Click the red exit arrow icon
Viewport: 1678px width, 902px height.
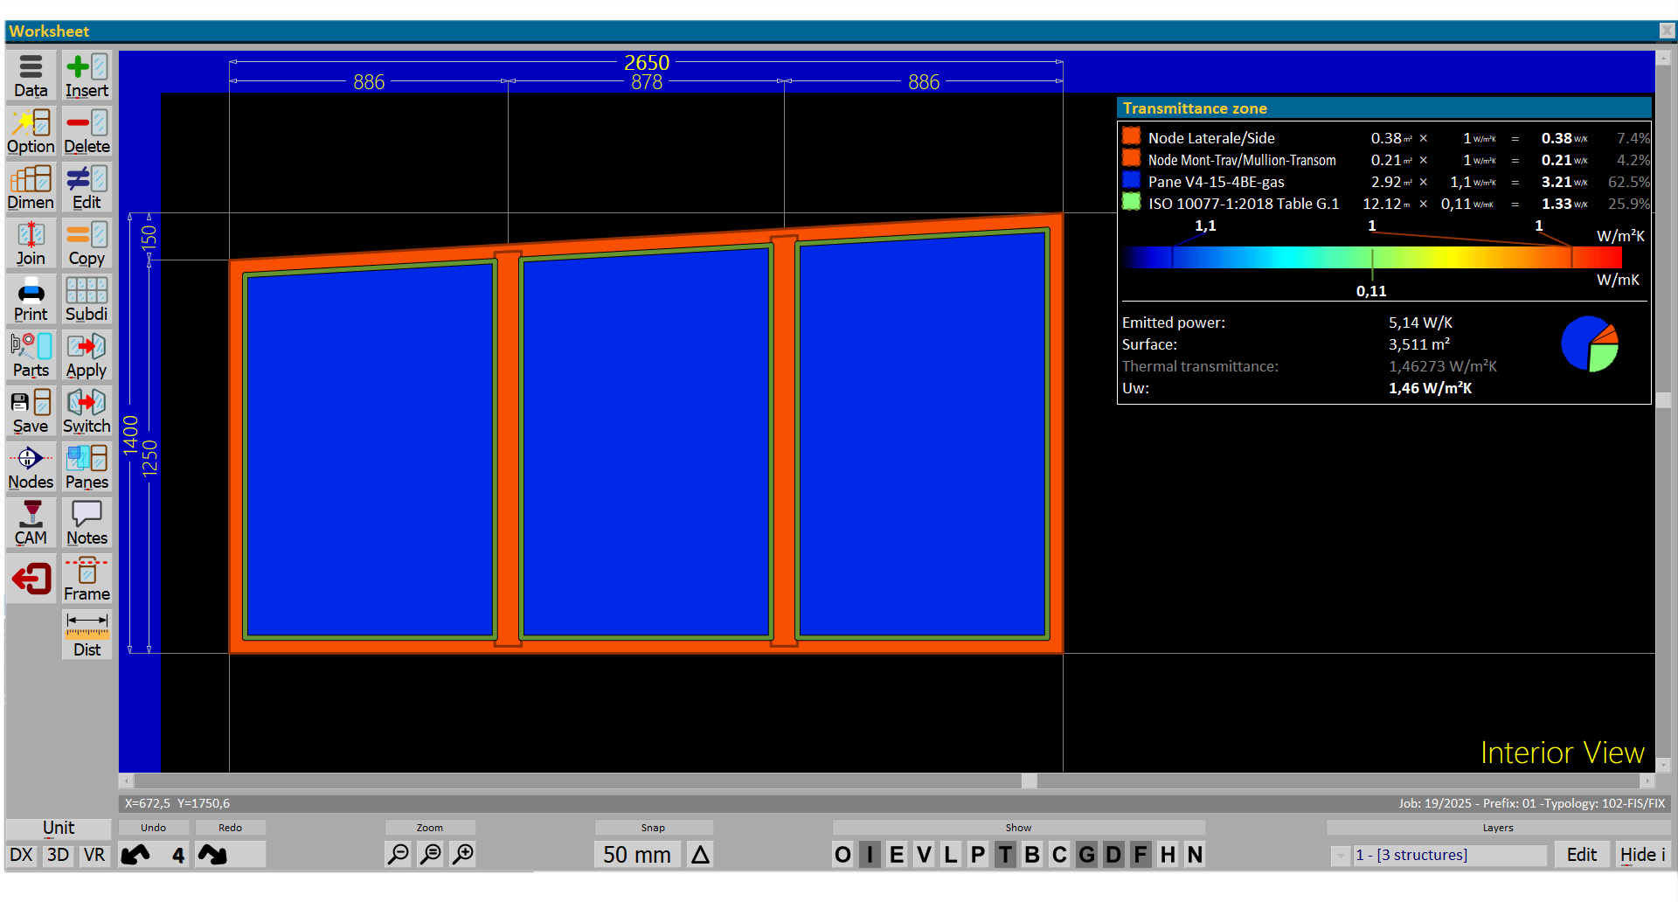[31, 579]
